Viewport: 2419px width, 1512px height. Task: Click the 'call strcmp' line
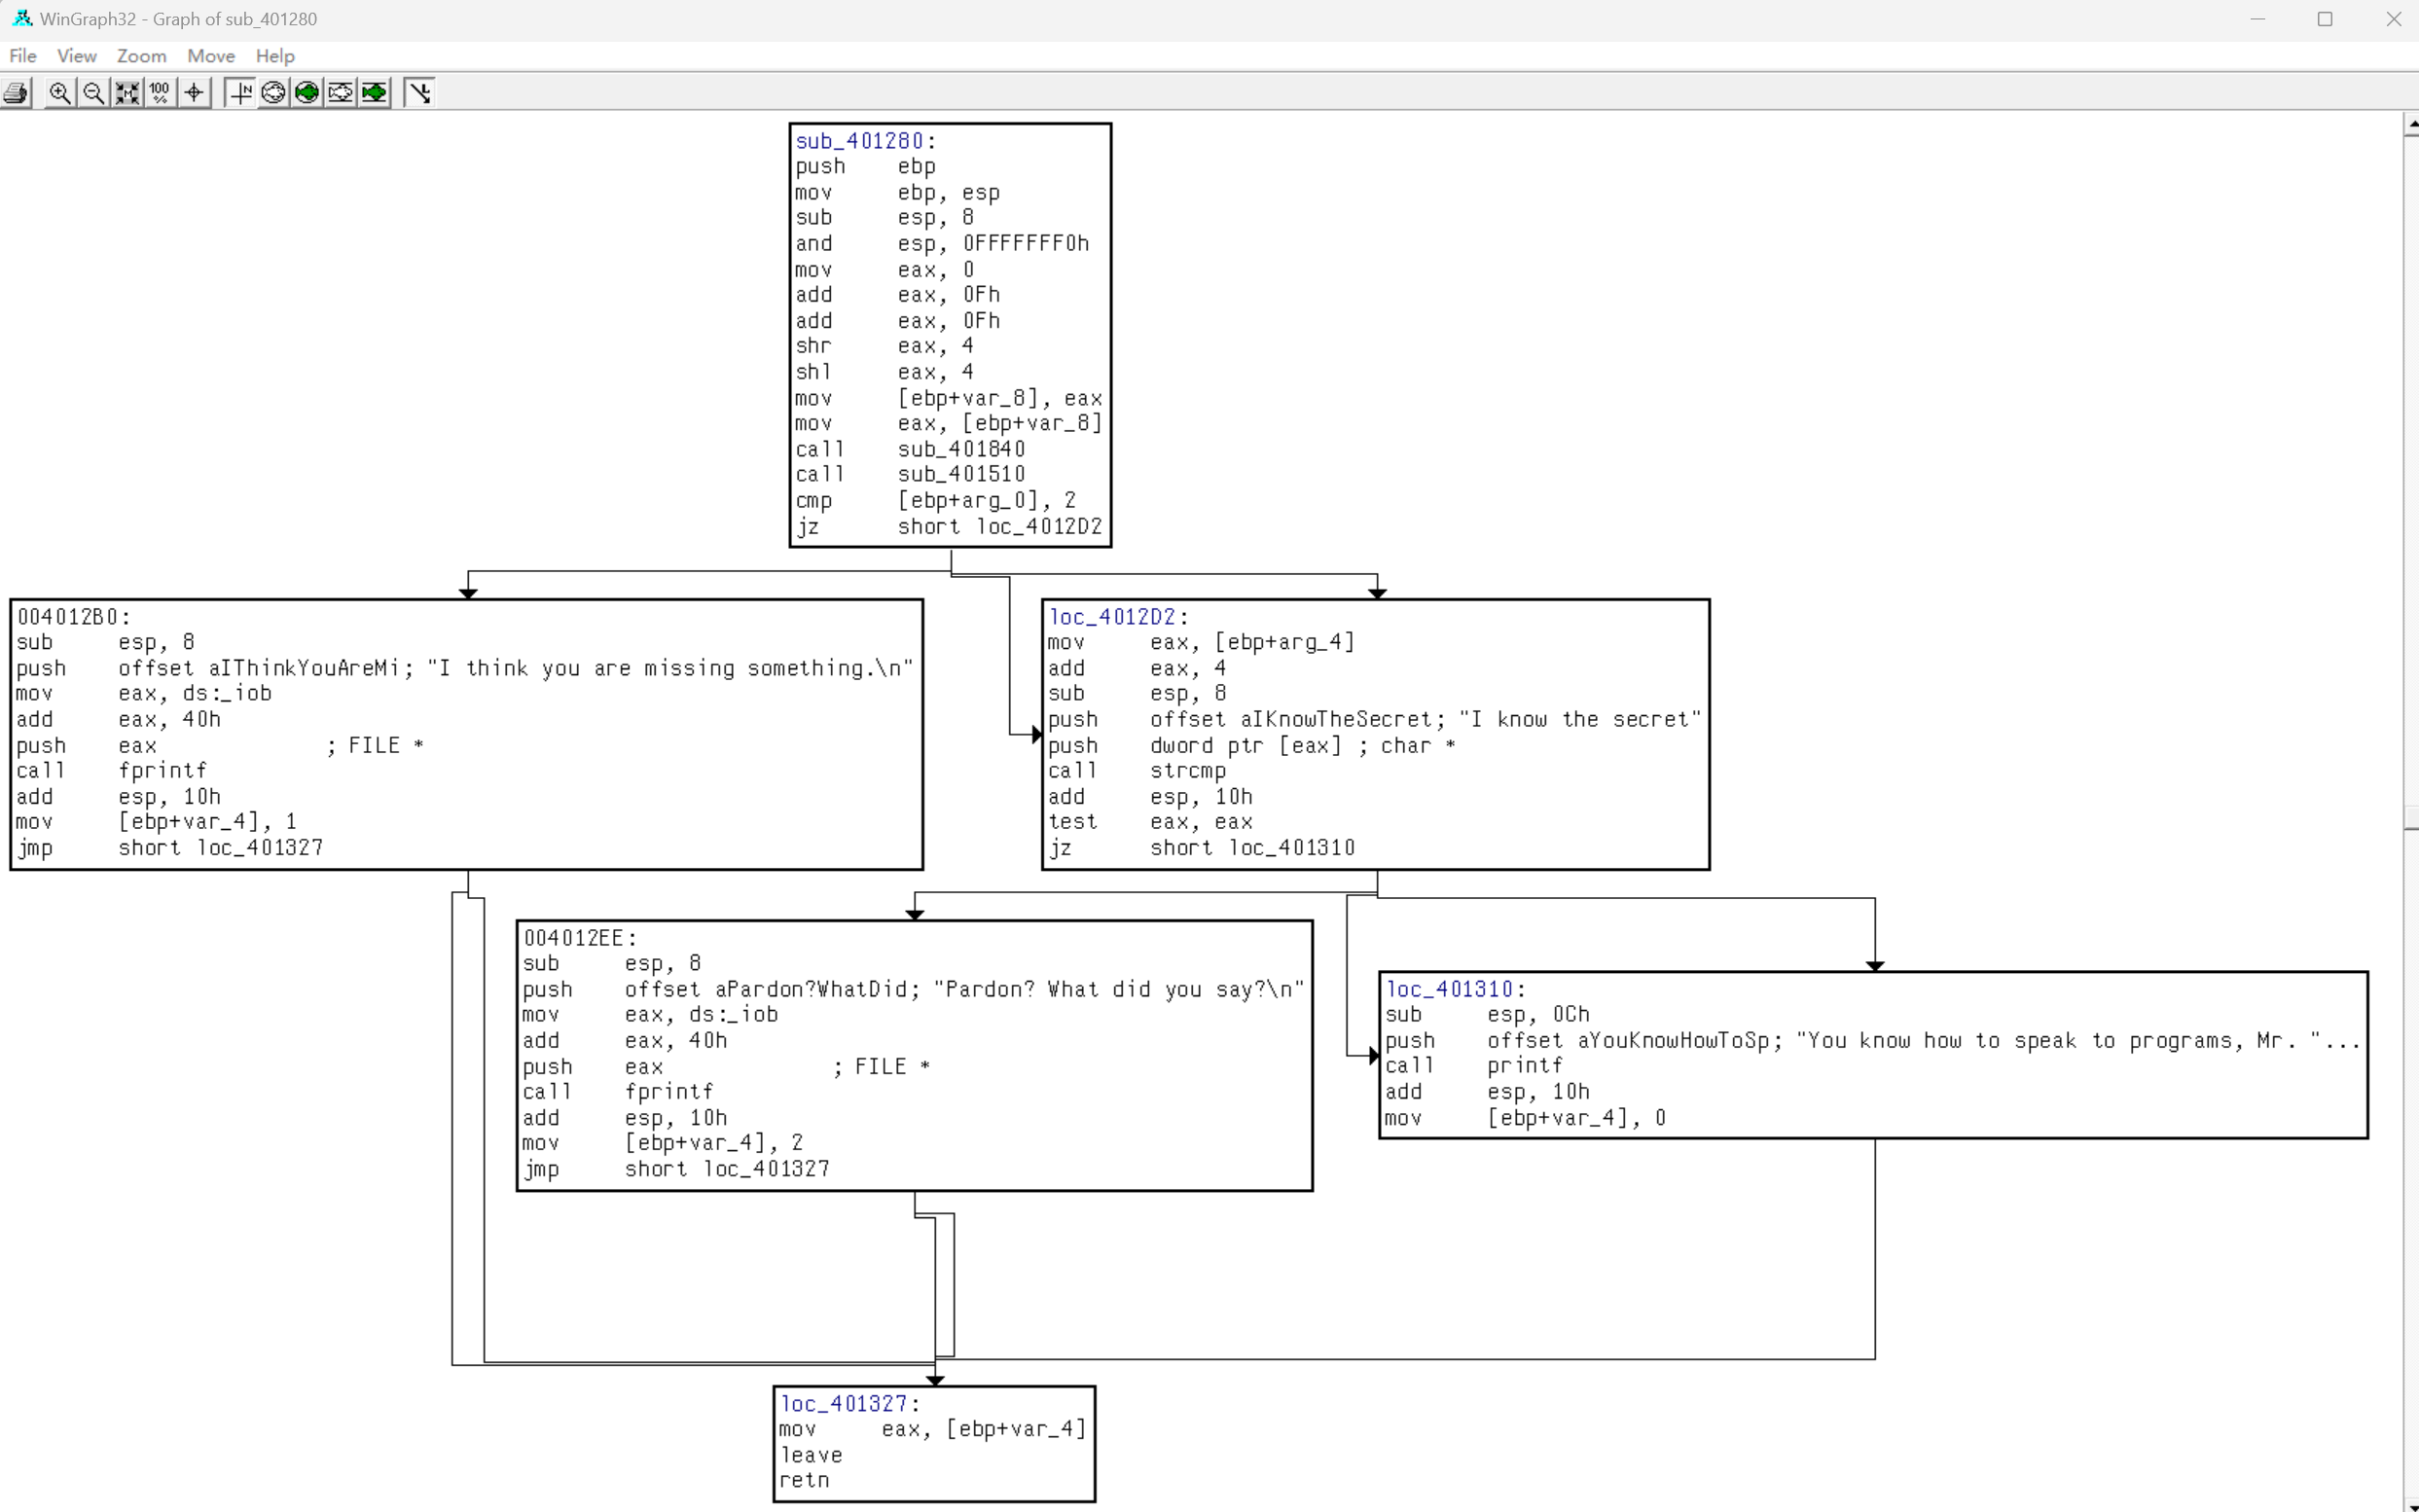click(1137, 771)
